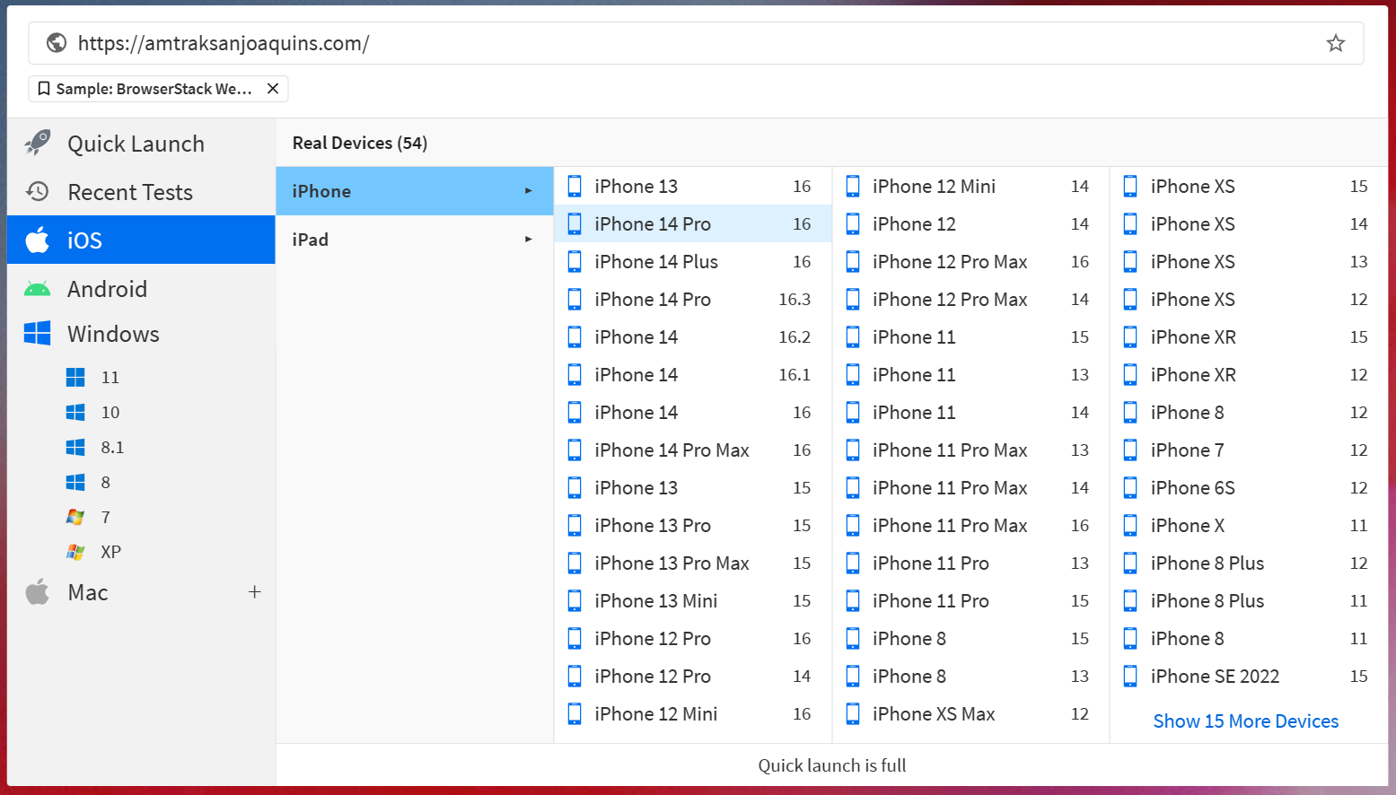Click Show 15 More Devices link
The width and height of the screenshot is (1396, 795).
(x=1246, y=721)
